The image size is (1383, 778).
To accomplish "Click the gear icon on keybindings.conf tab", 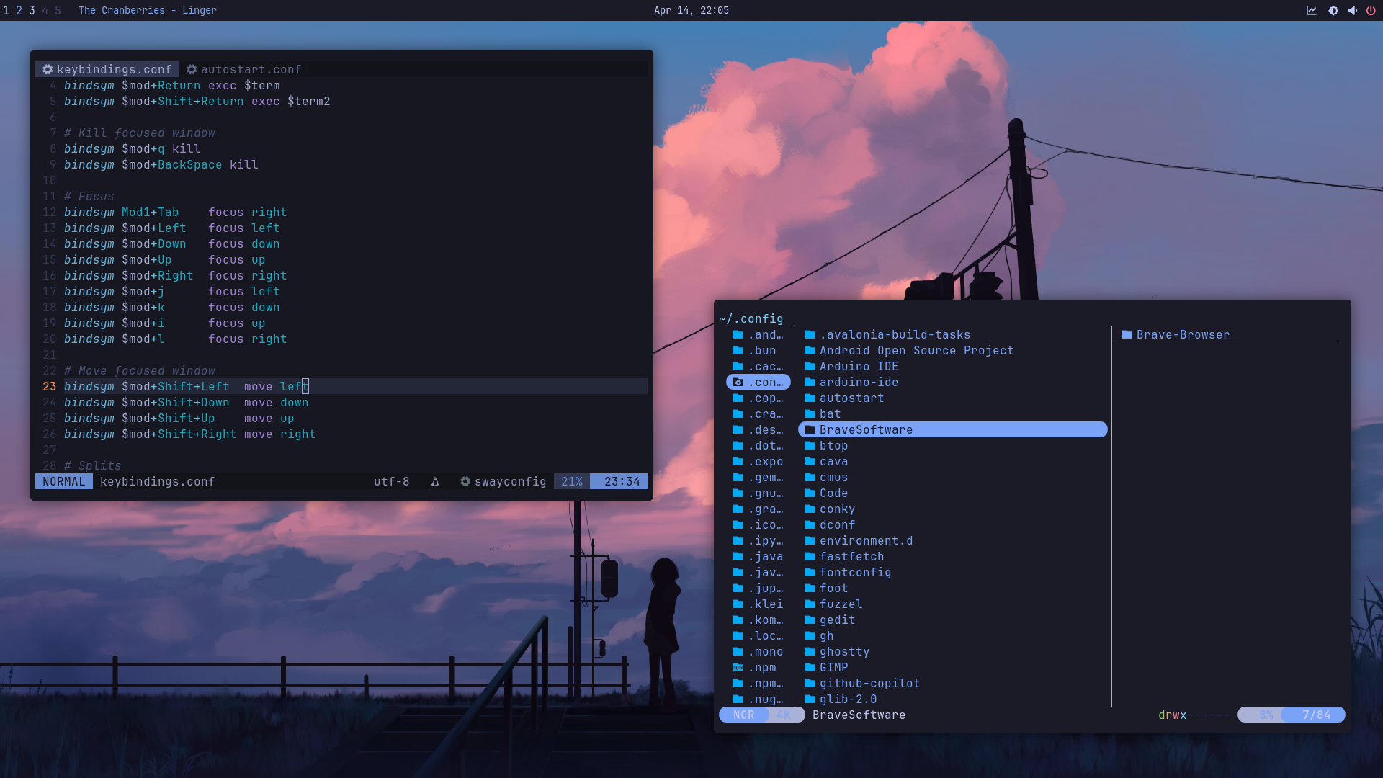I will (48, 69).
